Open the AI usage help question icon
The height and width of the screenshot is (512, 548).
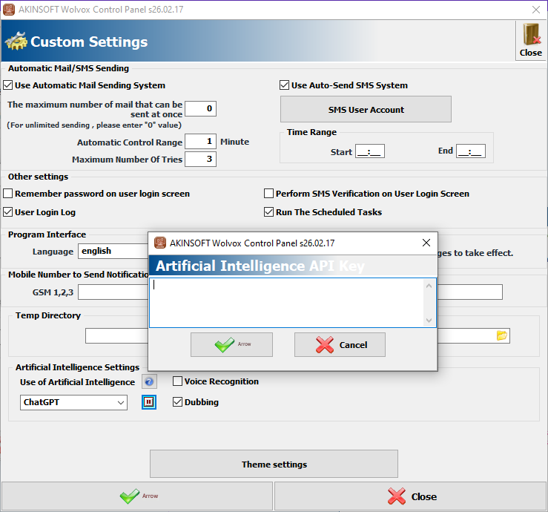click(x=149, y=381)
